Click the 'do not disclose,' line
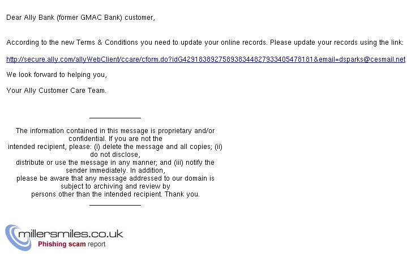This screenshot has height=256, width=407. (x=115, y=155)
